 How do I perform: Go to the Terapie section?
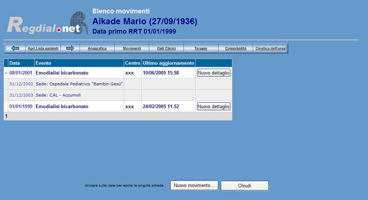coord(201,49)
